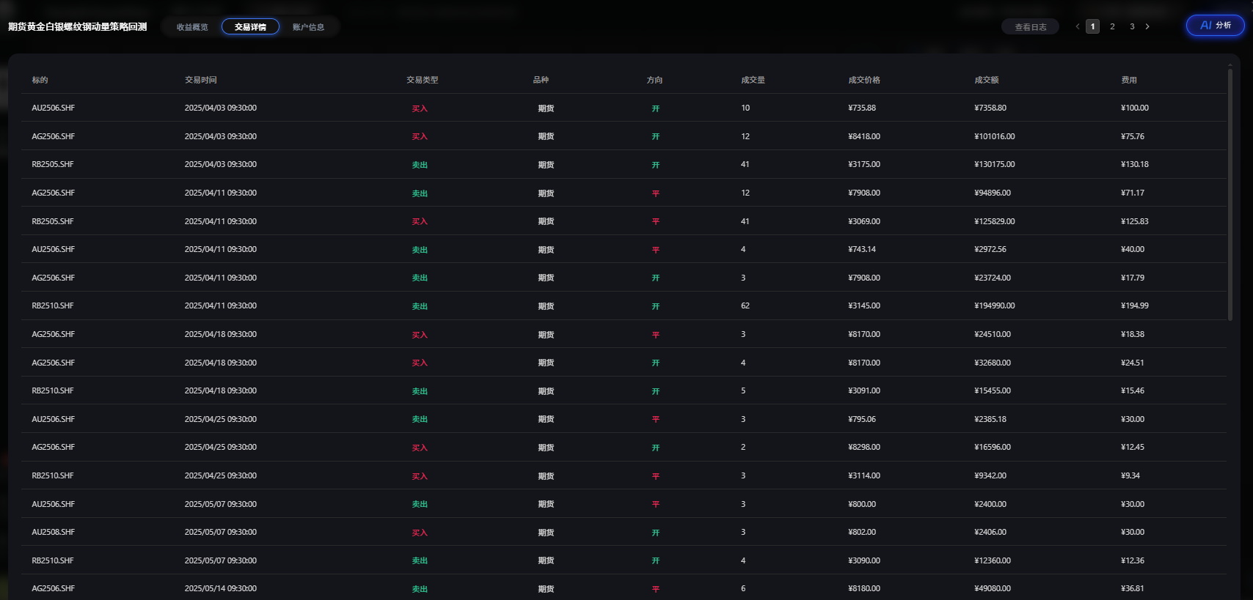Click the 标的 column header
Viewport: 1253px width, 600px height.
(x=40, y=80)
